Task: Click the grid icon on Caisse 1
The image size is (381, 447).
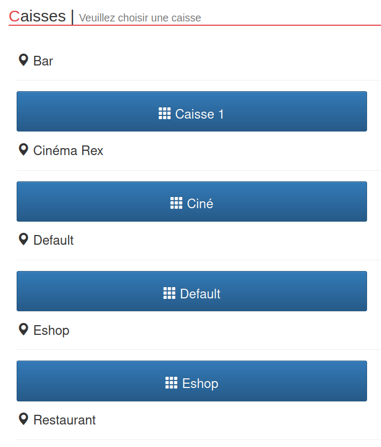Action: click(x=165, y=113)
